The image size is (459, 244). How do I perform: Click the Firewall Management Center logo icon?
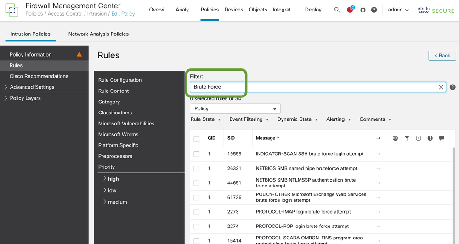click(x=11, y=10)
